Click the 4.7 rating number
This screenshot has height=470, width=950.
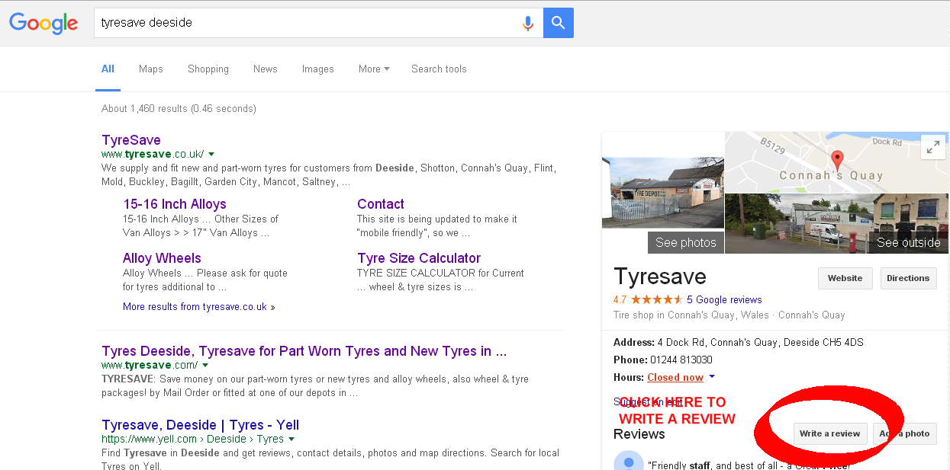[x=620, y=299]
